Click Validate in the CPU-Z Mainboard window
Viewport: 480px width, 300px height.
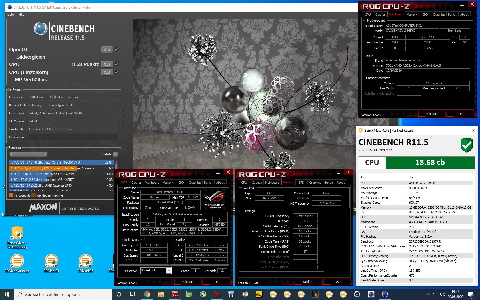click(431, 114)
